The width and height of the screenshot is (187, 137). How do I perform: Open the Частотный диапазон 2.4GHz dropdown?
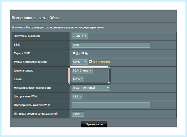coord(79,36)
